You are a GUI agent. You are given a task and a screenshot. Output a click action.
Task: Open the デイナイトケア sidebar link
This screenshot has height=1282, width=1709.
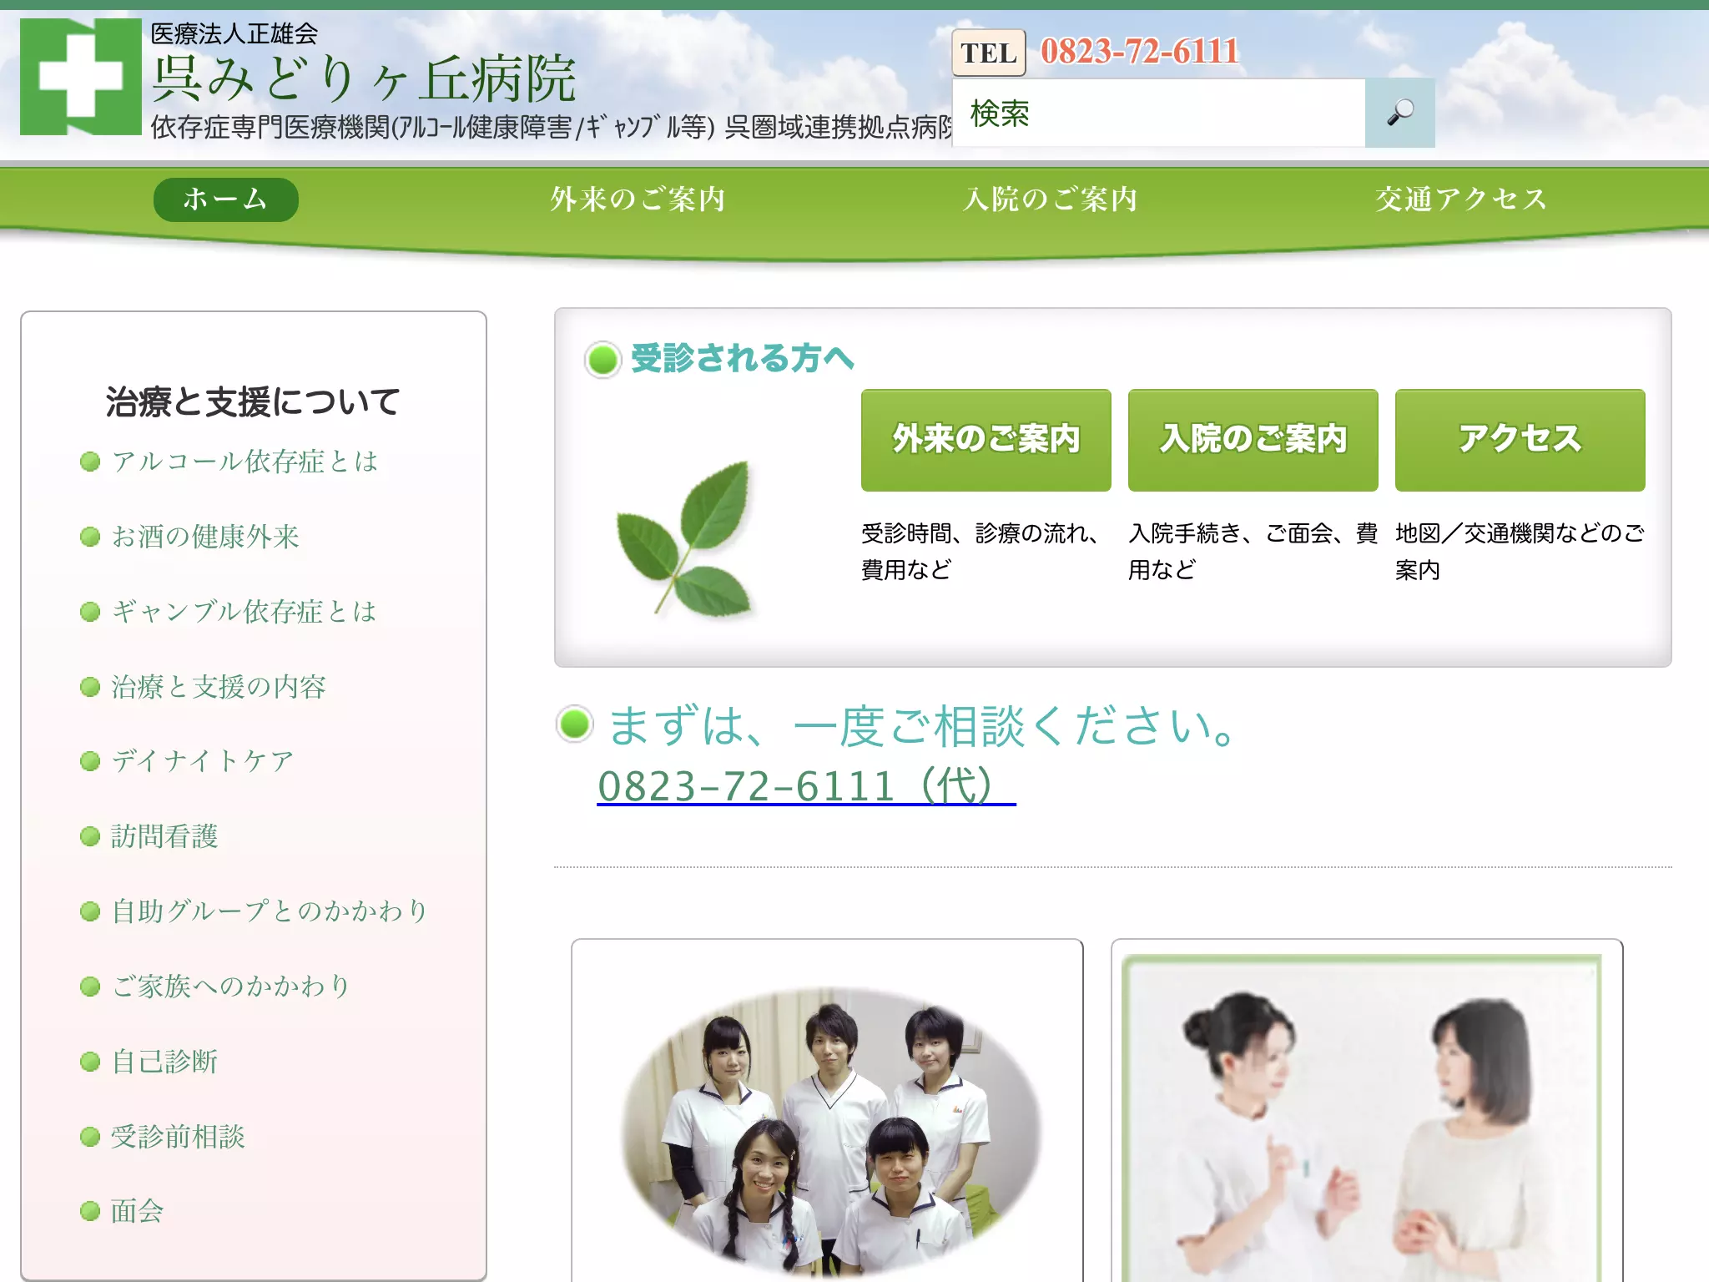pyautogui.click(x=203, y=760)
